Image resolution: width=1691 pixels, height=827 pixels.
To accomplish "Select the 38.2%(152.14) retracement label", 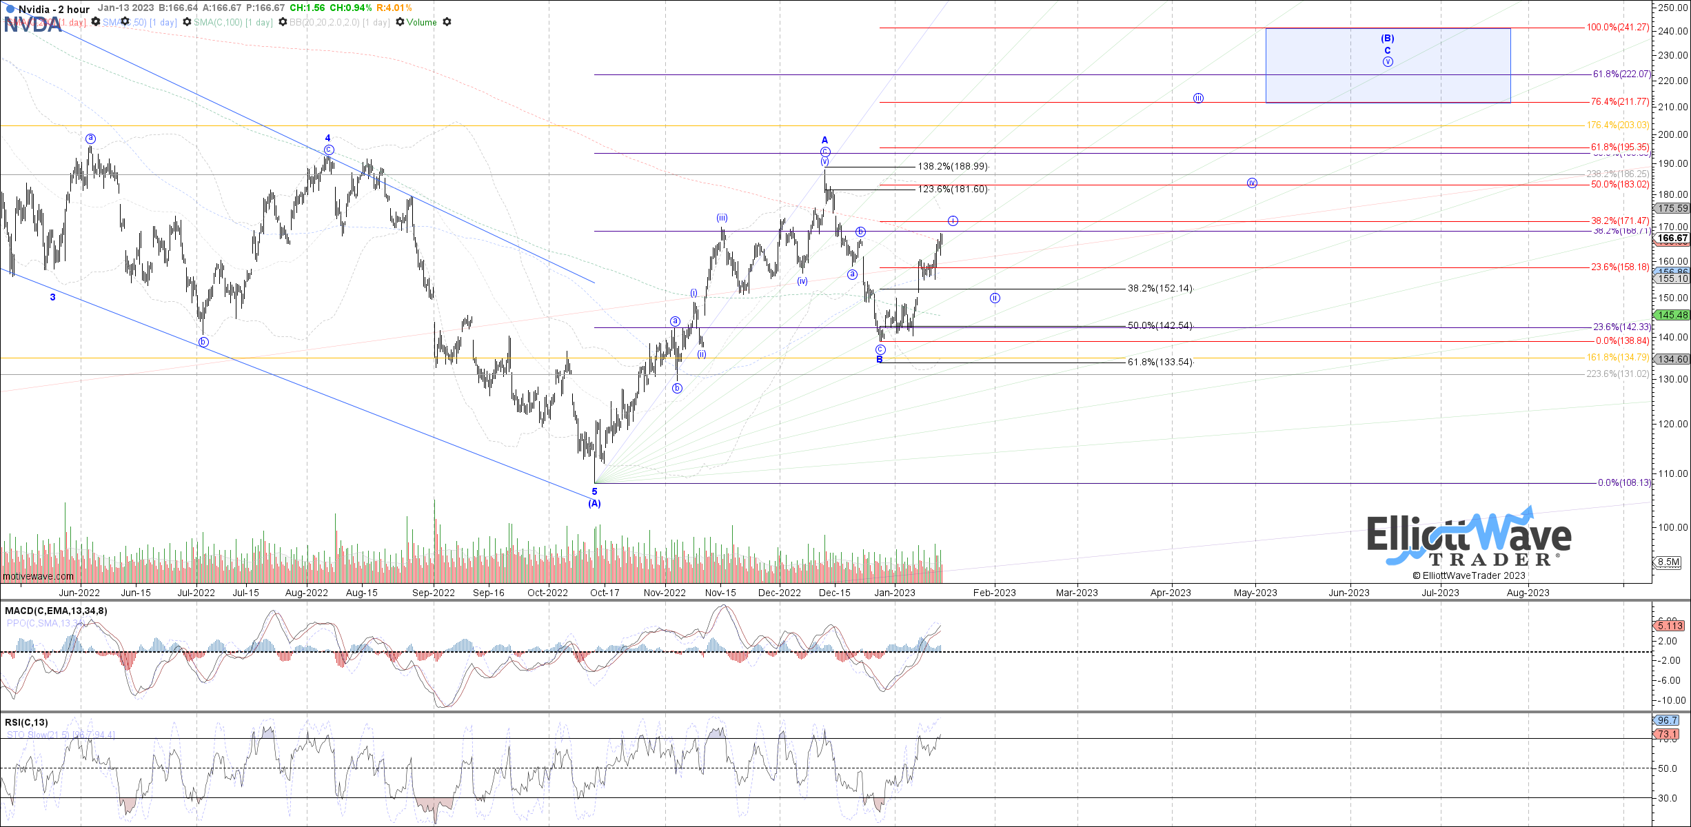I will (1160, 289).
